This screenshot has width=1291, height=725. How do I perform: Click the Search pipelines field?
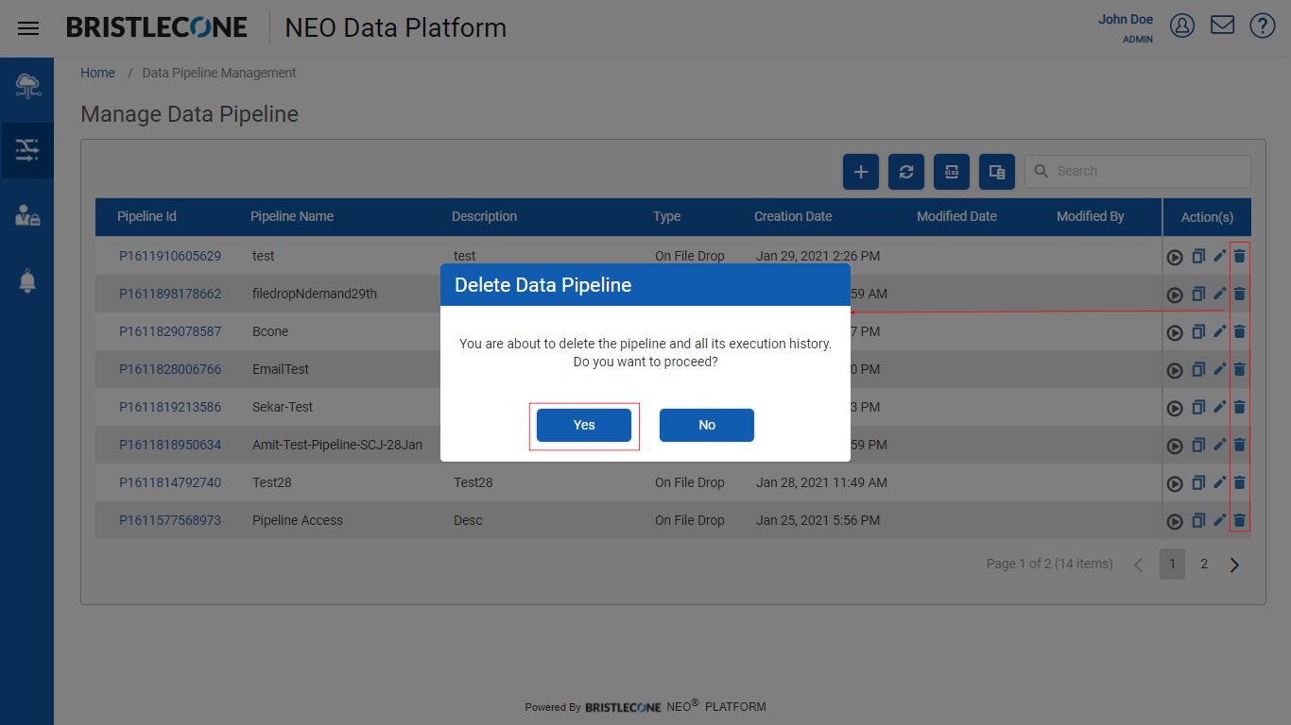click(1138, 171)
